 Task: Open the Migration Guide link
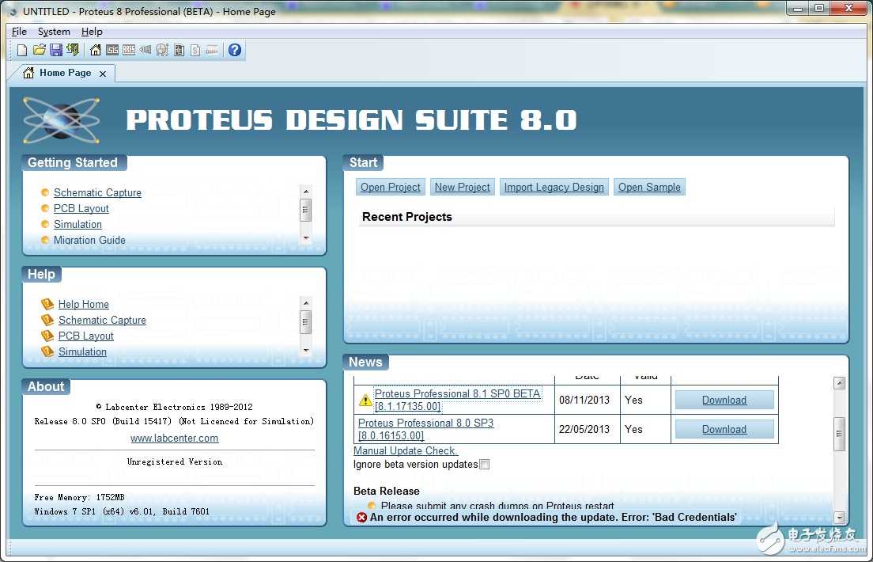[89, 241]
